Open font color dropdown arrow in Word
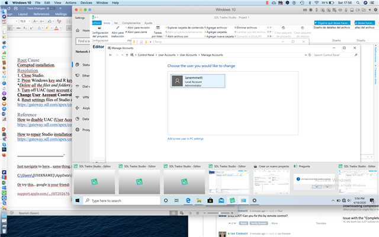The width and height of the screenshot is (379, 237). (x=60, y=28)
